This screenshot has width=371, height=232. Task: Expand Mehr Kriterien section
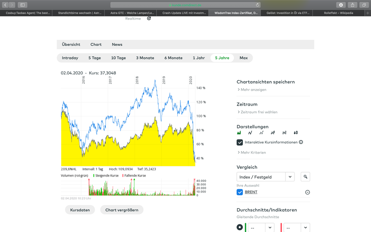pyautogui.click(x=253, y=152)
